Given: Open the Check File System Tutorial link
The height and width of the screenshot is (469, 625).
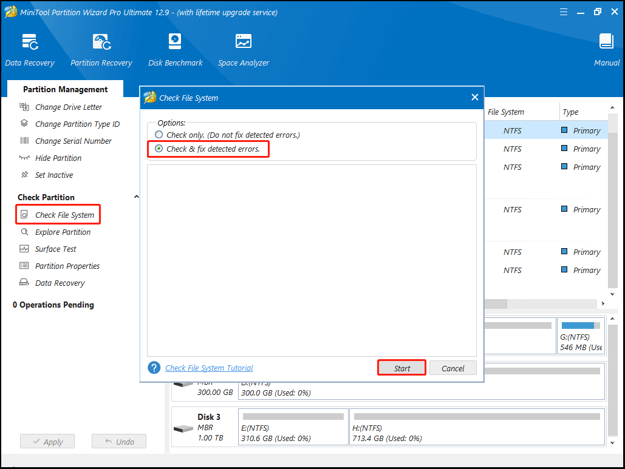Looking at the screenshot, I should (209, 368).
